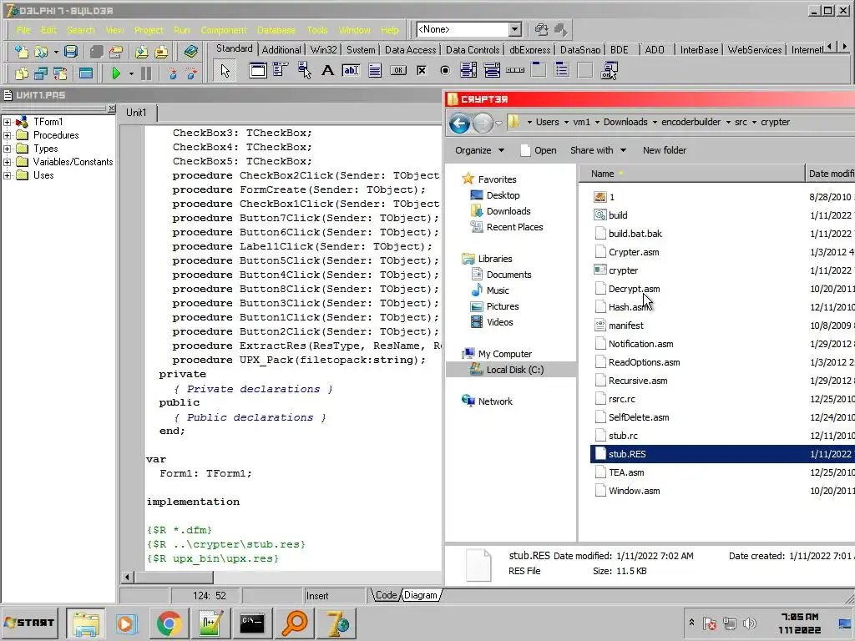The width and height of the screenshot is (855, 641).
Task: Expand the Types tree node
Action: [x=7, y=149]
